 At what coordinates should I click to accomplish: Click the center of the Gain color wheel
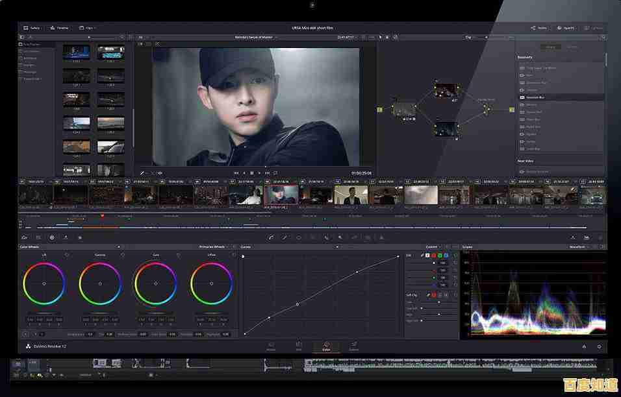(155, 284)
